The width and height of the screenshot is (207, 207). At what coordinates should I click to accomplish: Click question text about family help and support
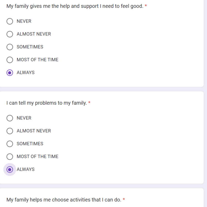click(75, 6)
